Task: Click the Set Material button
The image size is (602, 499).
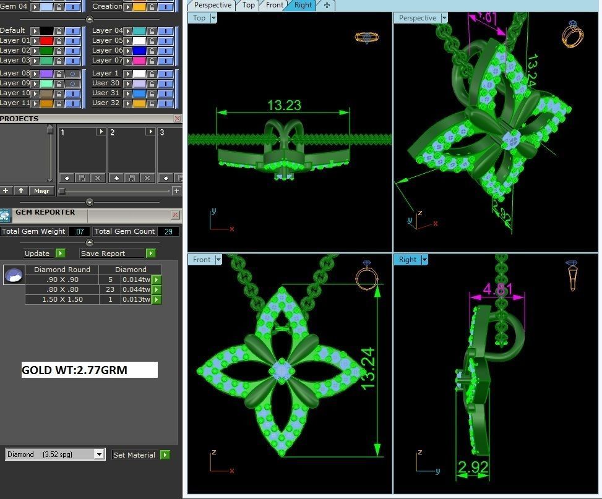Action: click(x=135, y=455)
